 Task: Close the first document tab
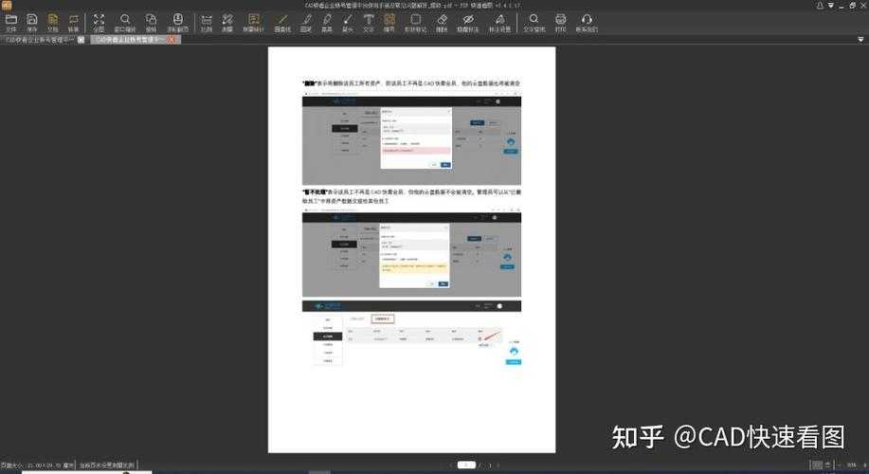tap(81, 40)
